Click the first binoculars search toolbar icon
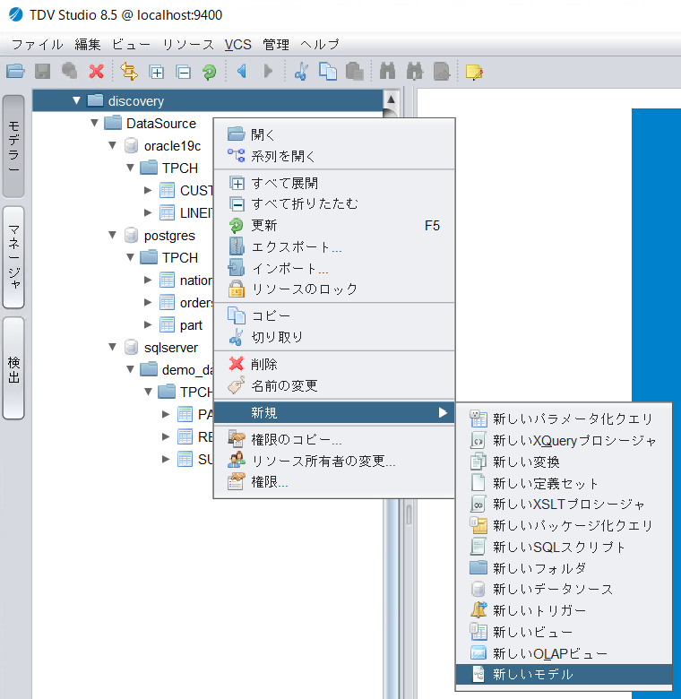 click(387, 72)
